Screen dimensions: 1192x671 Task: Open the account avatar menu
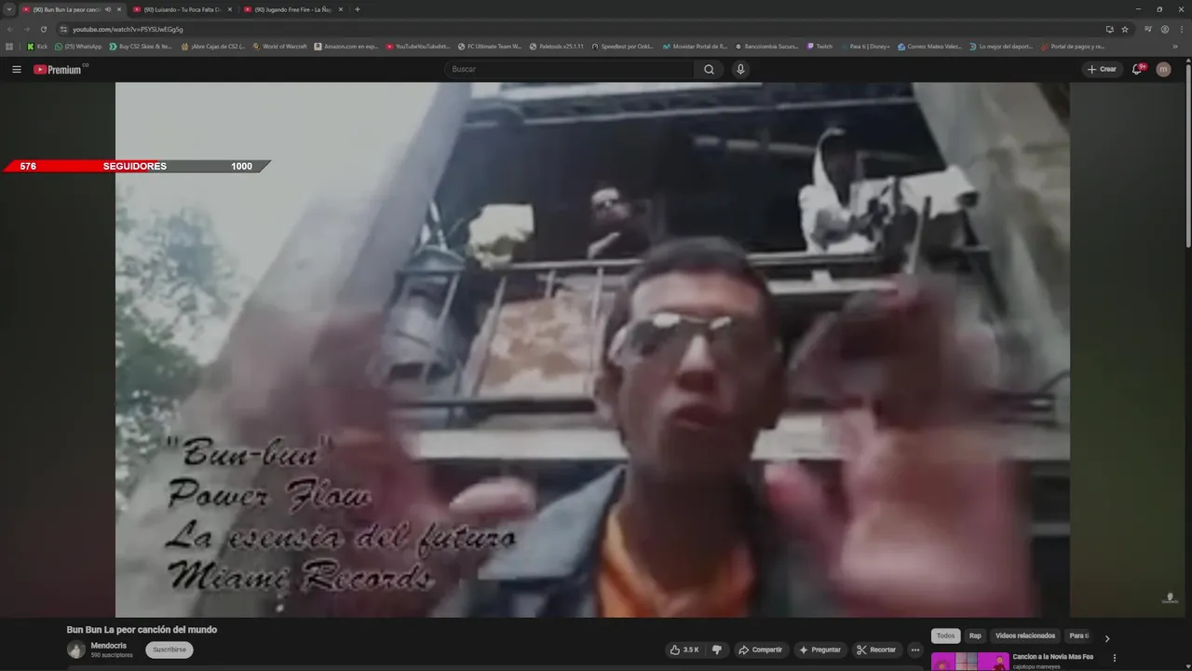[x=1163, y=69]
